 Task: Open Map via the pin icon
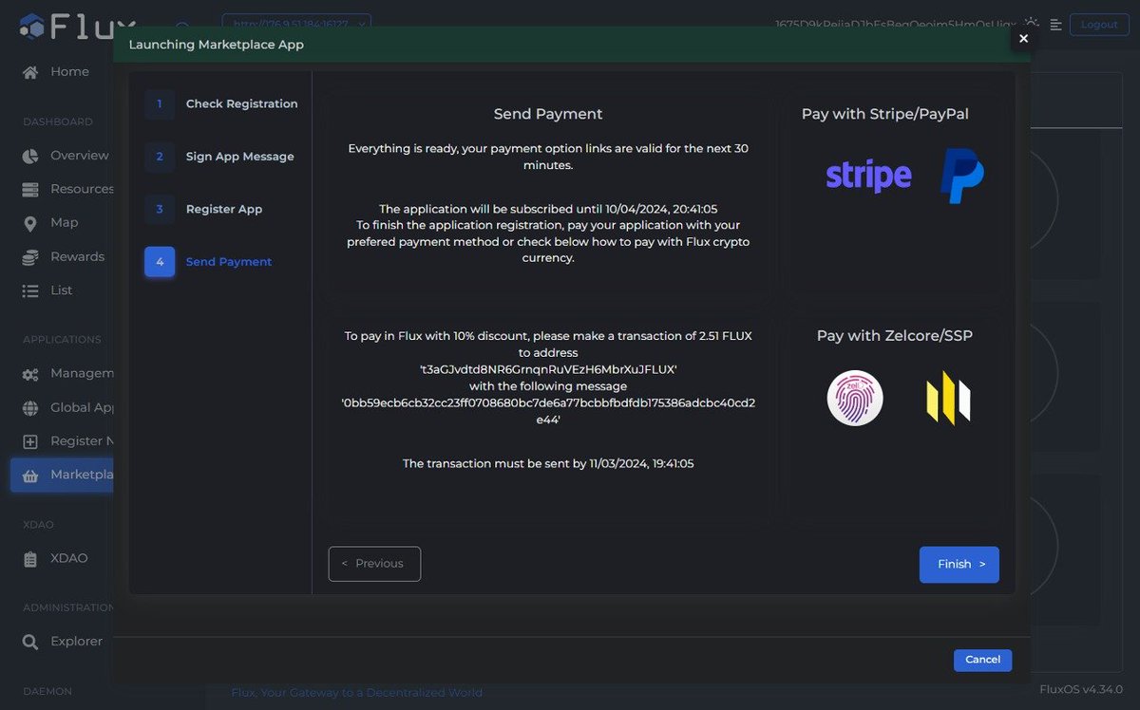click(31, 222)
